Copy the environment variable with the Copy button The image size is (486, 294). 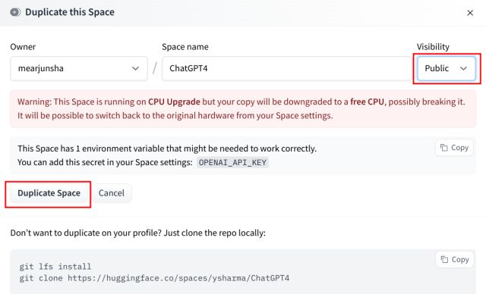pos(454,148)
